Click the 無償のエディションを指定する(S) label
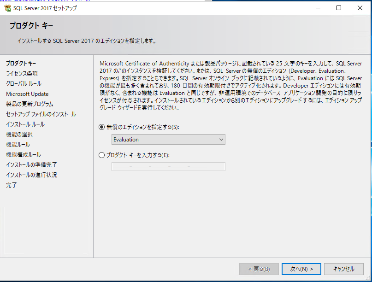Image resolution: width=372 pixels, height=282 pixels. (x=143, y=127)
